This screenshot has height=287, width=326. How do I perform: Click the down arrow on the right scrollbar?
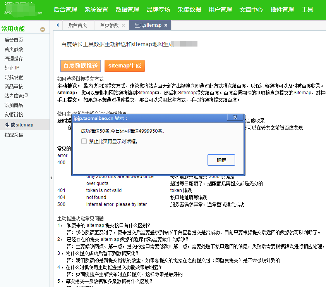pos(324,284)
